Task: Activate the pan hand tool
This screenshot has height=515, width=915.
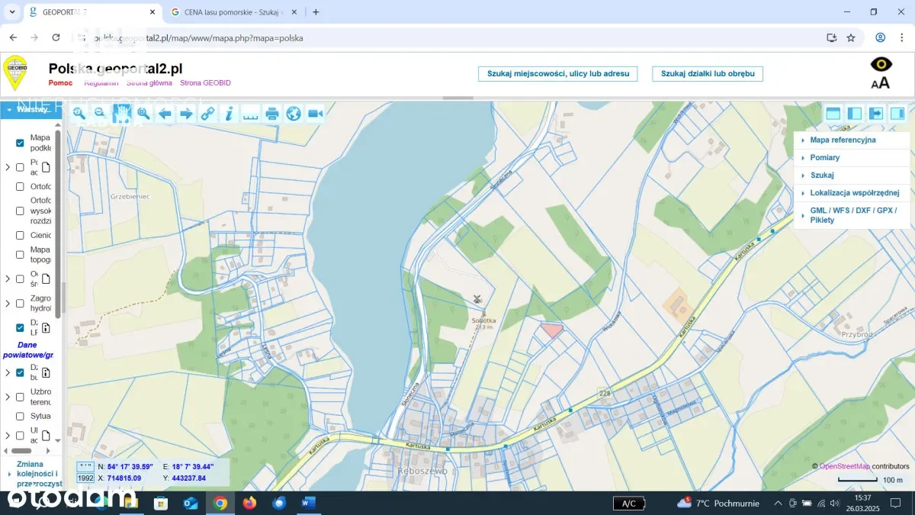Action: point(121,114)
